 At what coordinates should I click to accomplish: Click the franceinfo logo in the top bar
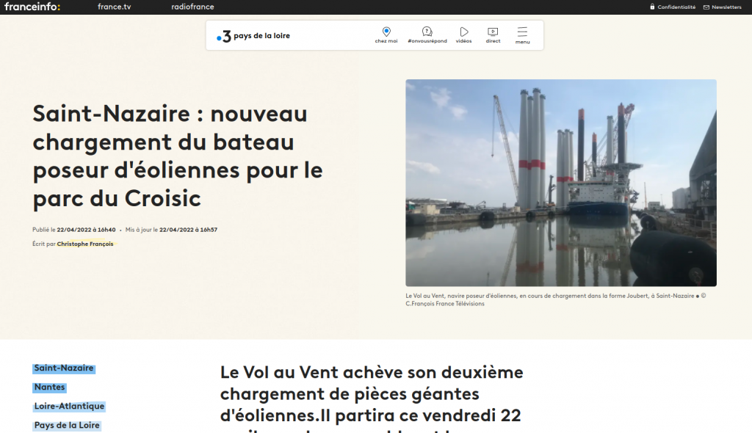[32, 7]
